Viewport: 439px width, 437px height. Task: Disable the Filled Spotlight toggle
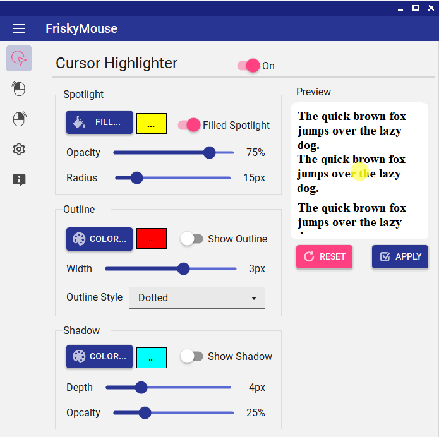tap(189, 125)
